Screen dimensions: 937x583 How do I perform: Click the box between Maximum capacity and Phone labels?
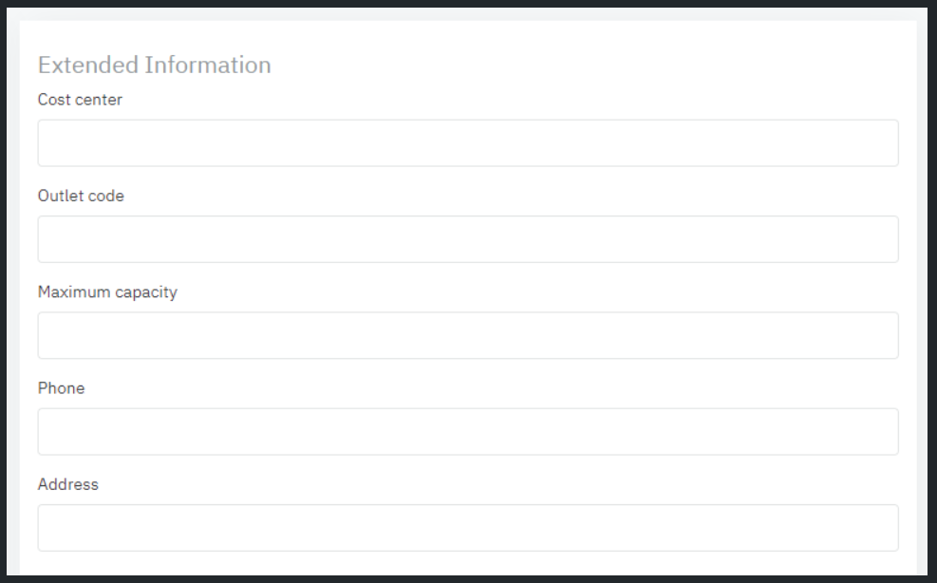468,335
